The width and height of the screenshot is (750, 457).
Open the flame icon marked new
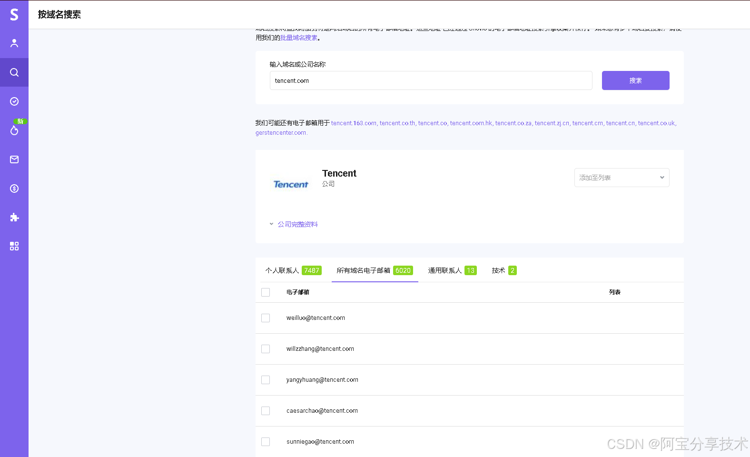14,130
